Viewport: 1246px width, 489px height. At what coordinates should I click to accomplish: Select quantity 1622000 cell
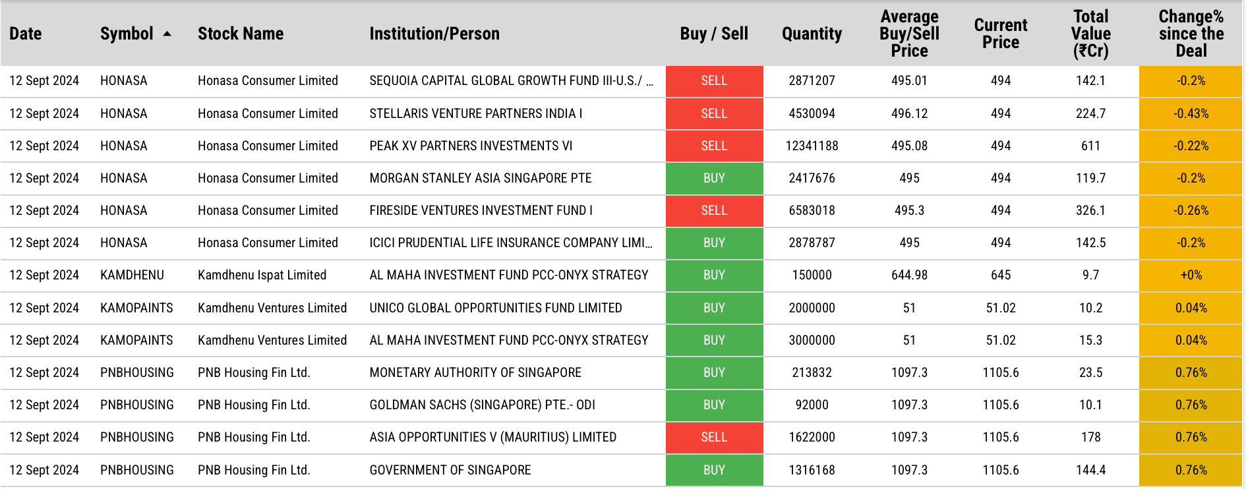point(812,437)
